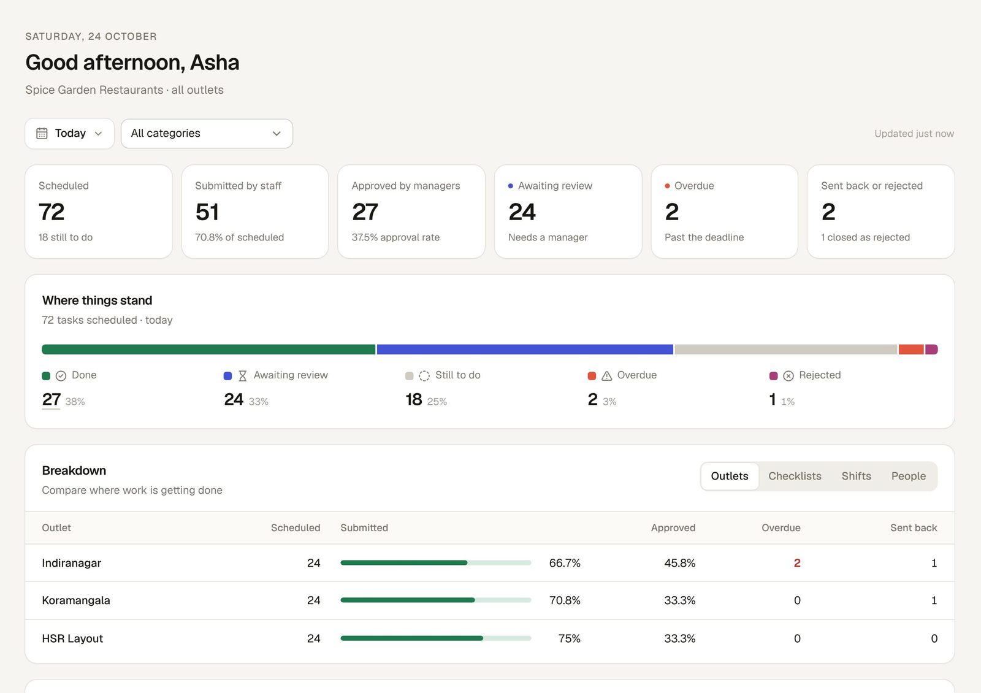Switch to the People tab
The image size is (981, 693).
click(908, 476)
